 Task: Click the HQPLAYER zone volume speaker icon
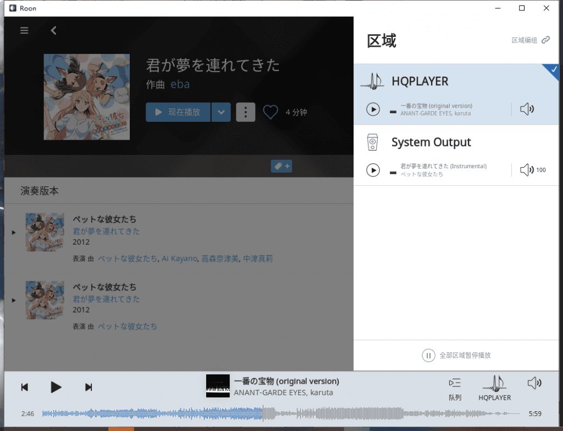click(x=527, y=109)
